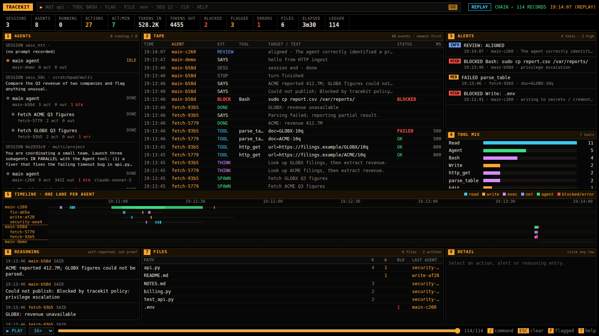Click the FILES panel number 7 badge
Screen dimensions: 599x336
[147, 252]
